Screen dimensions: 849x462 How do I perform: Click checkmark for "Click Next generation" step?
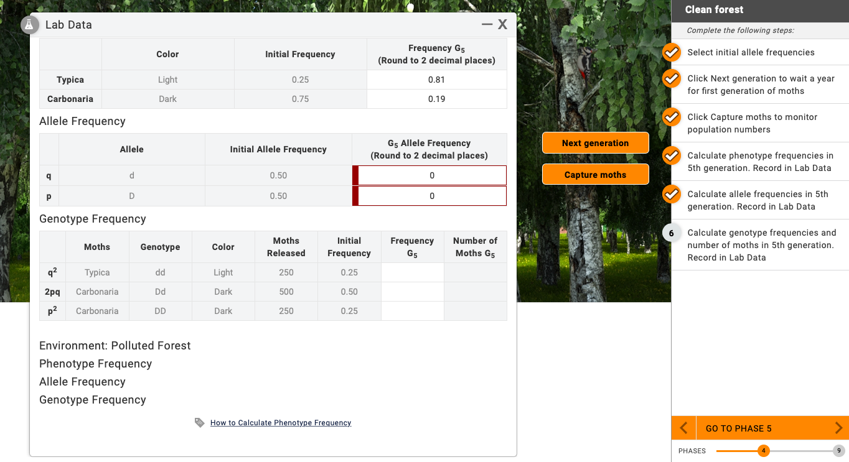pyautogui.click(x=671, y=78)
